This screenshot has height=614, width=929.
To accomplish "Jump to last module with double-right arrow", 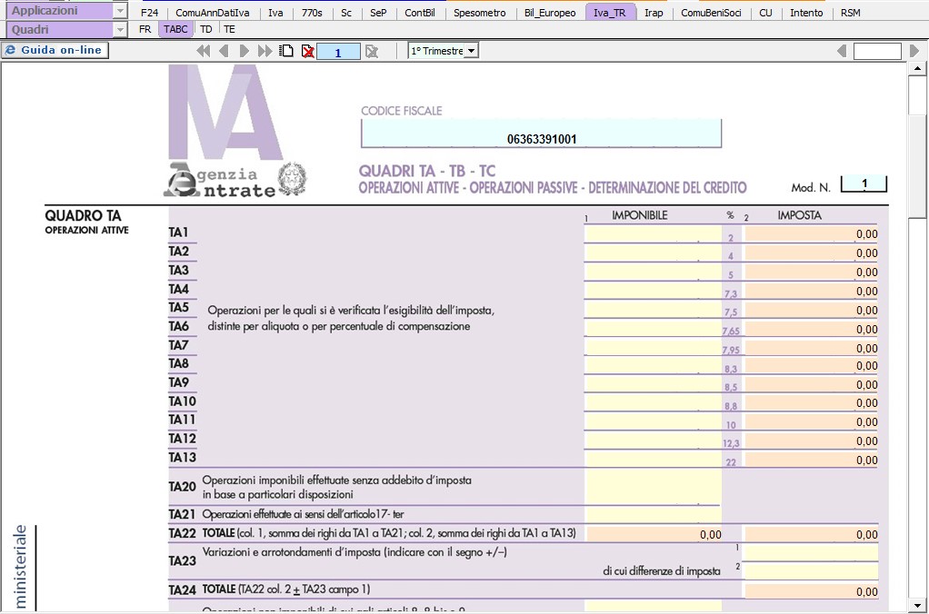I will click(265, 51).
